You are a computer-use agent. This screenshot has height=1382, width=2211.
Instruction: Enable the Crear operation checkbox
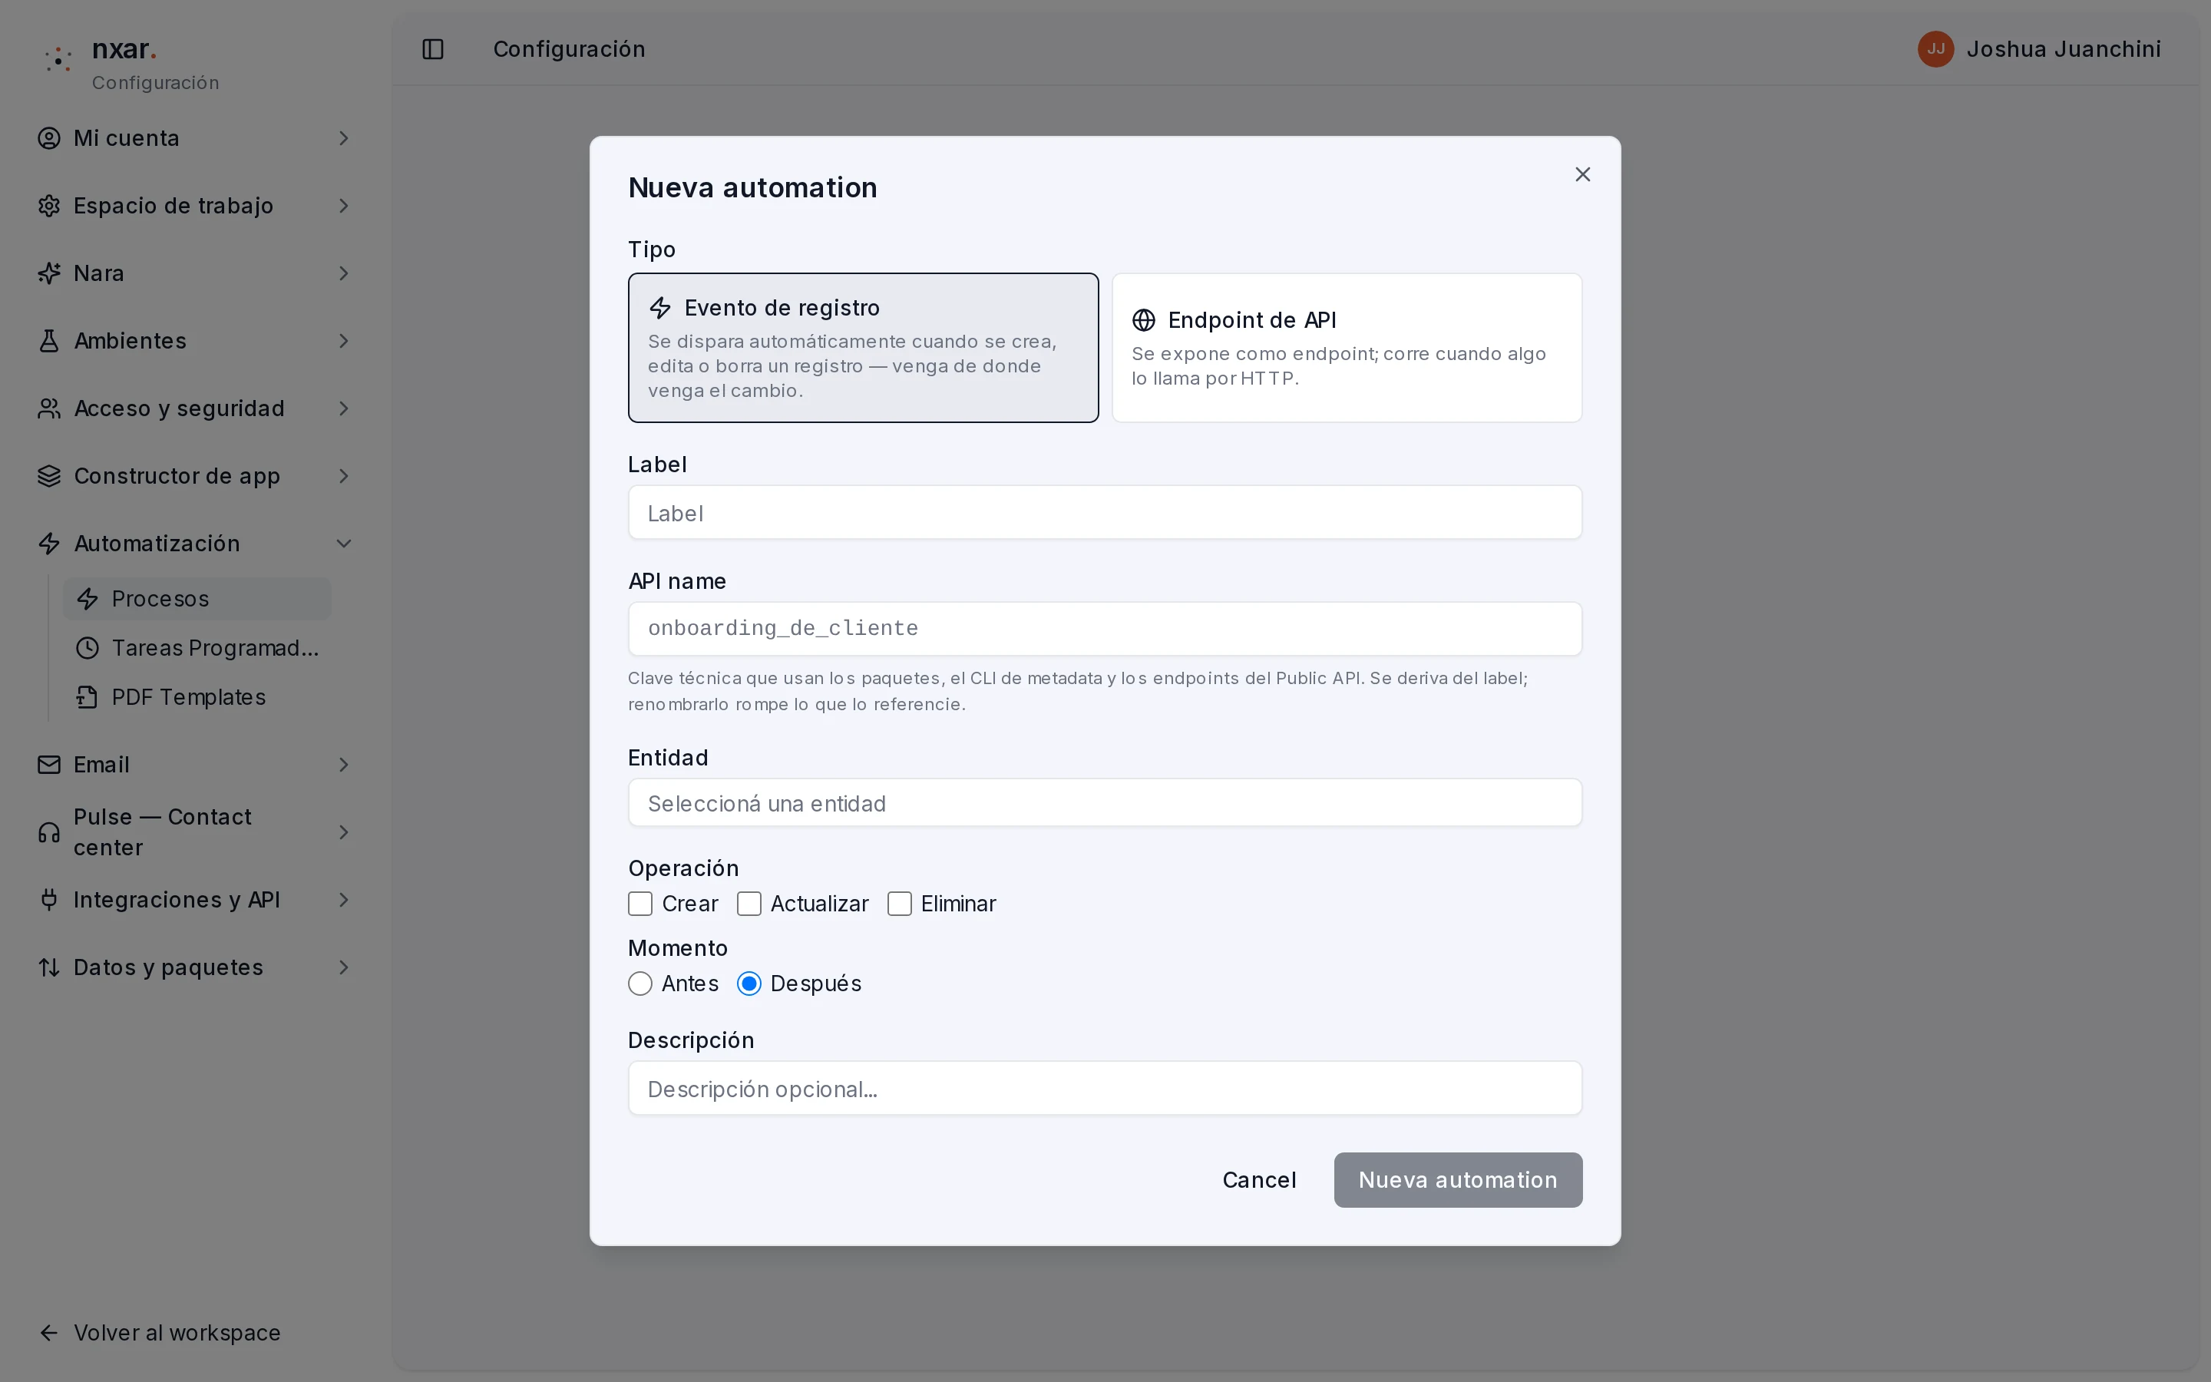coord(640,904)
